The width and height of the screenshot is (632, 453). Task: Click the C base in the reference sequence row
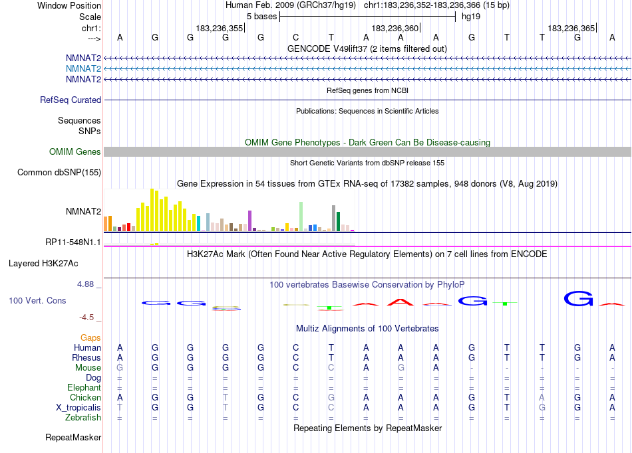pos(296,37)
